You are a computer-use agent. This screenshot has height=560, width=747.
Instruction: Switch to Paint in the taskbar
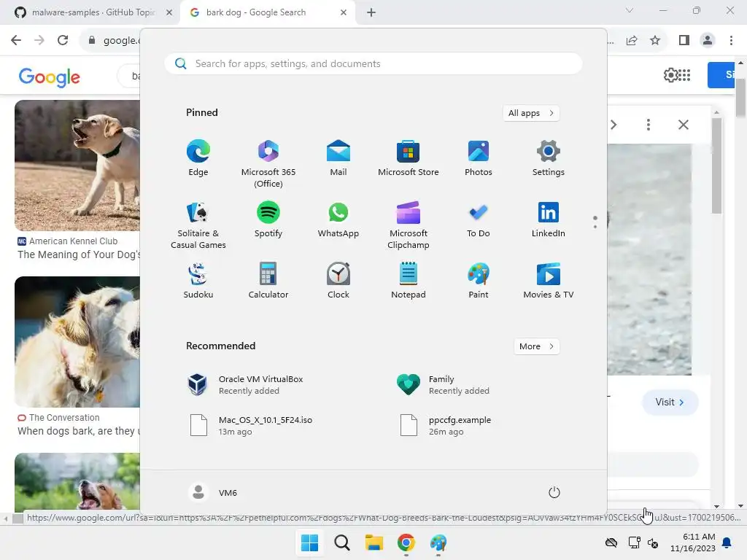pos(438,542)
